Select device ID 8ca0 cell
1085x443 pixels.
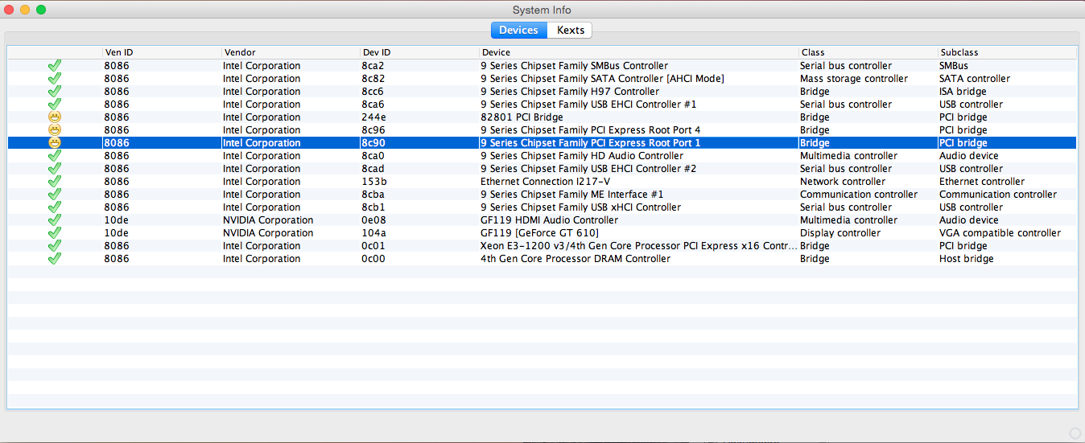[373, 156]
